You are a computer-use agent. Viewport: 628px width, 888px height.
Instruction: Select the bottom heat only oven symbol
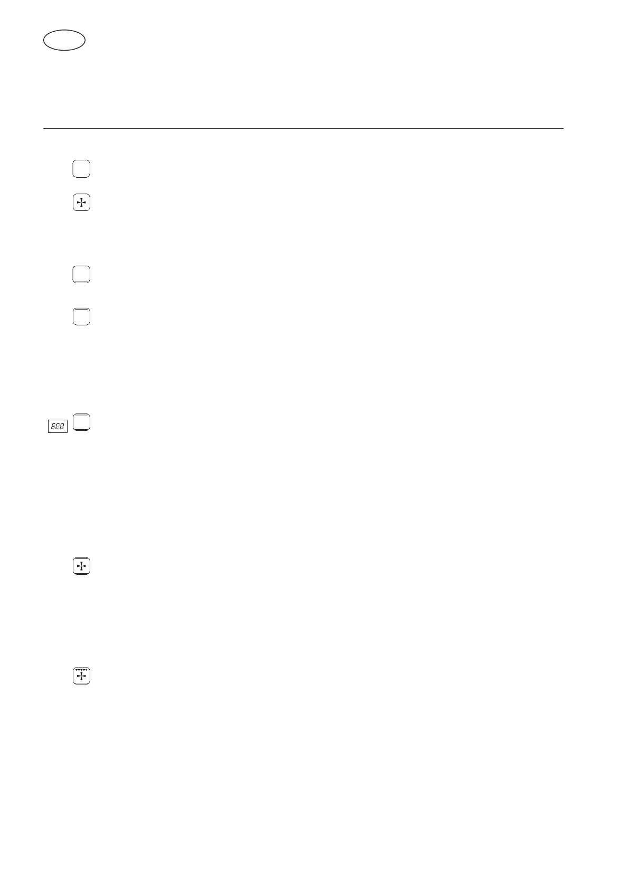coord(81,274)
